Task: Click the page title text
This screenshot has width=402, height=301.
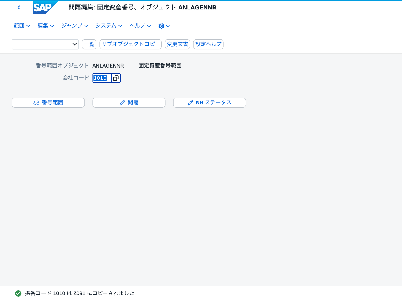Action: [x=142, y=7]
